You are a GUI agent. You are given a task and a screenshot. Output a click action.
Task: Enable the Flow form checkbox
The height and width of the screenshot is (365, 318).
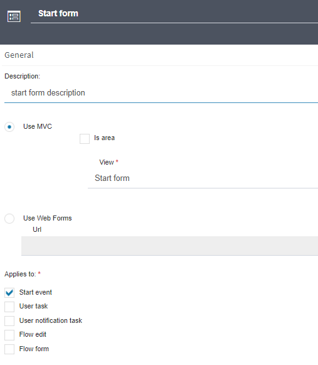[9, 349]
